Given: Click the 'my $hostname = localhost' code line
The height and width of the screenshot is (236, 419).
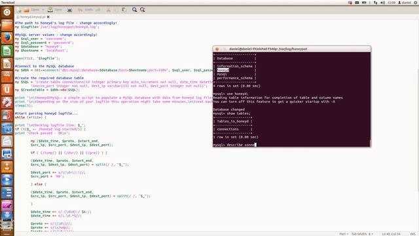Looking at the screenshot, I should (x=41, y=50).
